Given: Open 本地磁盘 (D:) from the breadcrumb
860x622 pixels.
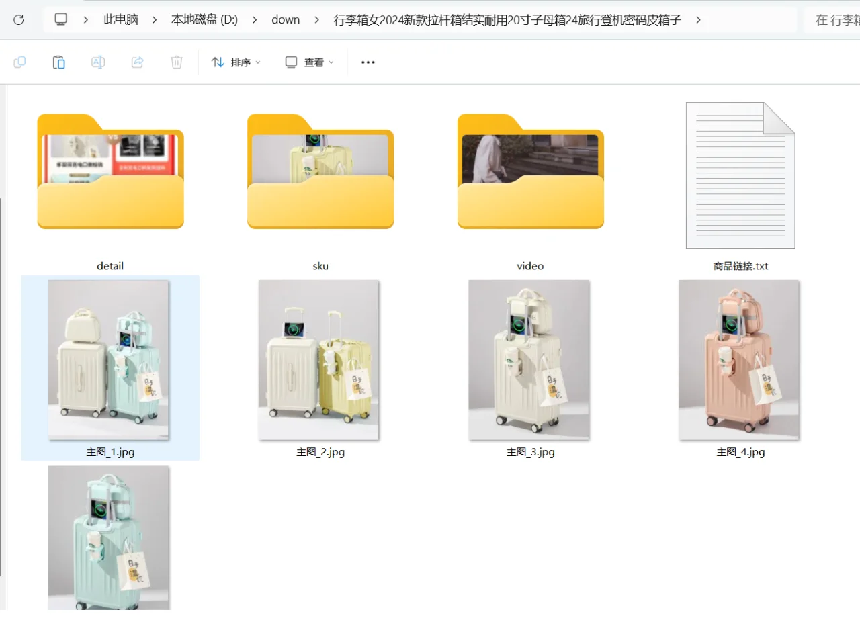Looking at the screenshot, I should 205,19.
